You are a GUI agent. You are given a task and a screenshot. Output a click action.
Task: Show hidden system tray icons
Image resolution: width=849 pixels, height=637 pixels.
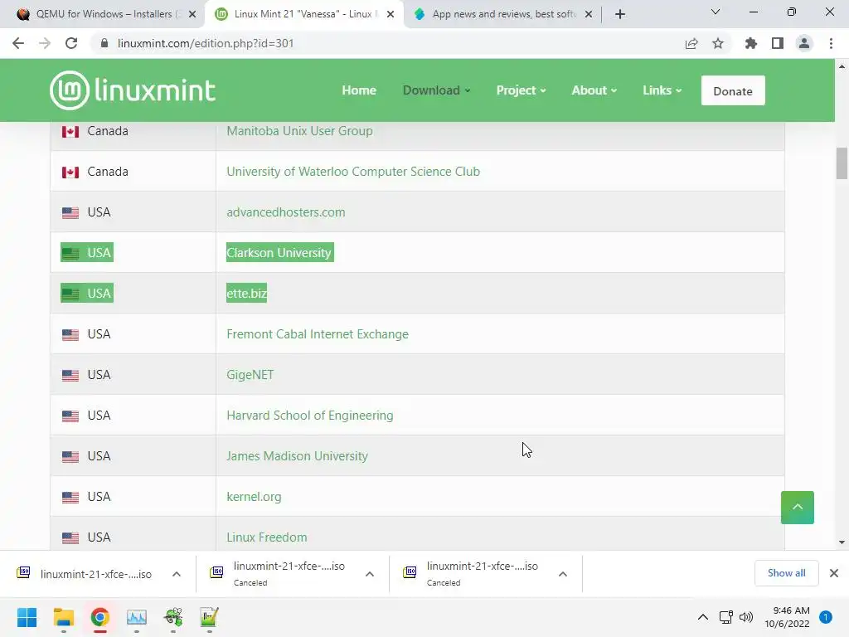702,617
